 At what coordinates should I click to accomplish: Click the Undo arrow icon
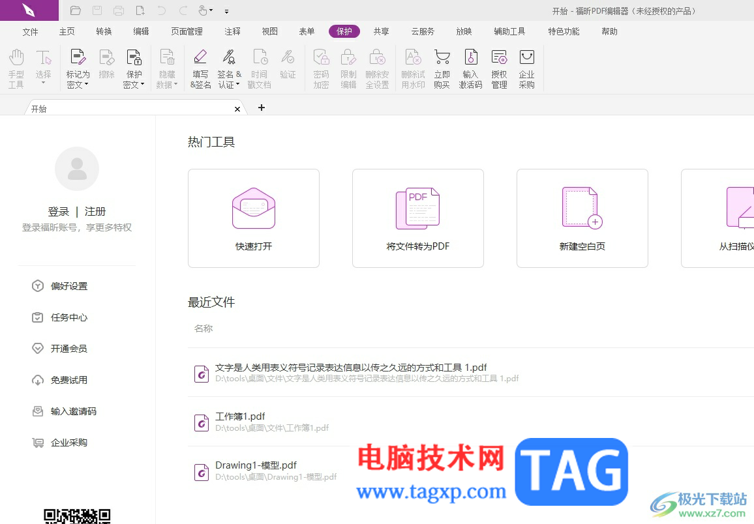point(162,10)
